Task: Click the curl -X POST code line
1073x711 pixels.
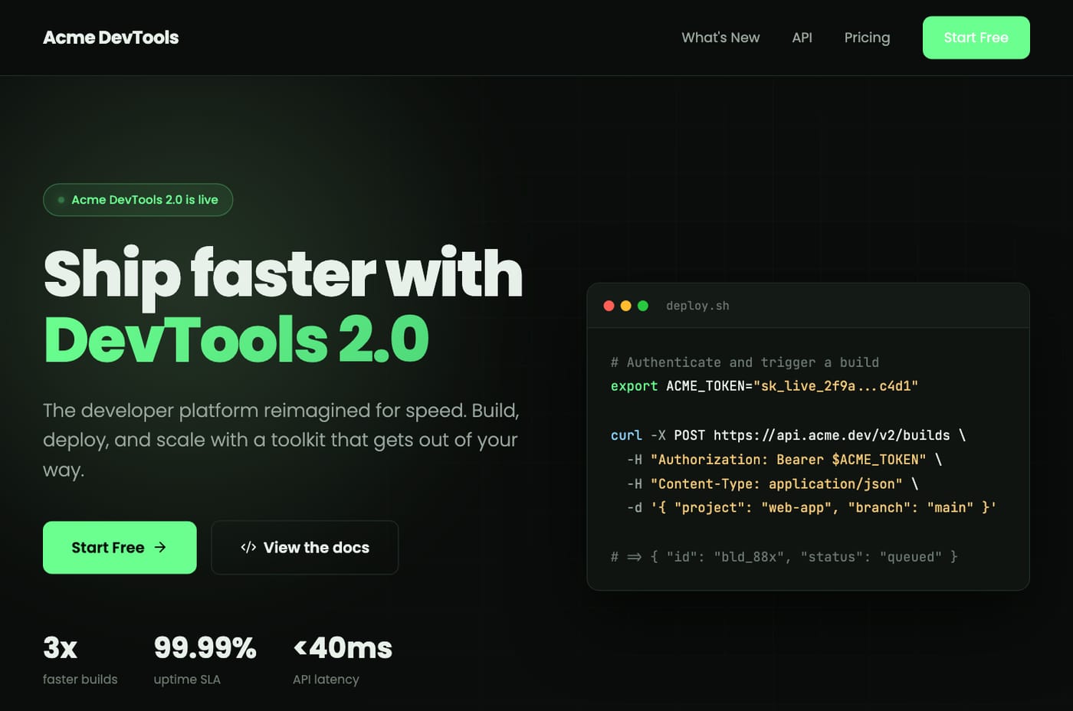Action: coord(788,435)
